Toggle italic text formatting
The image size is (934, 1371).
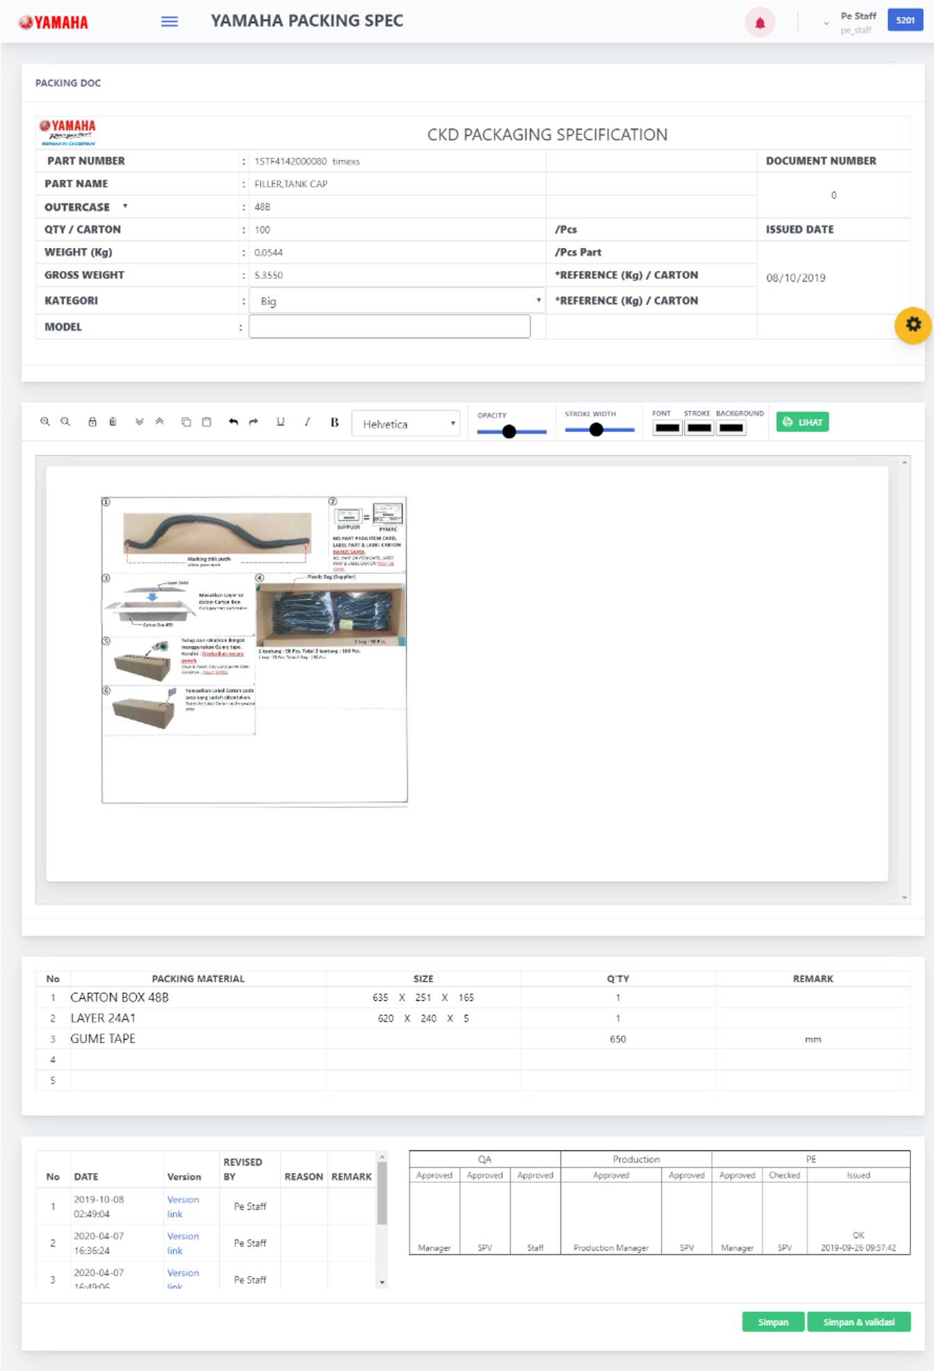point(307,422)
